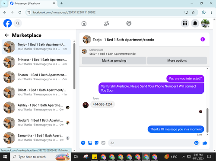
Task: Open conversation information purple icon
Action: [203, 39]
